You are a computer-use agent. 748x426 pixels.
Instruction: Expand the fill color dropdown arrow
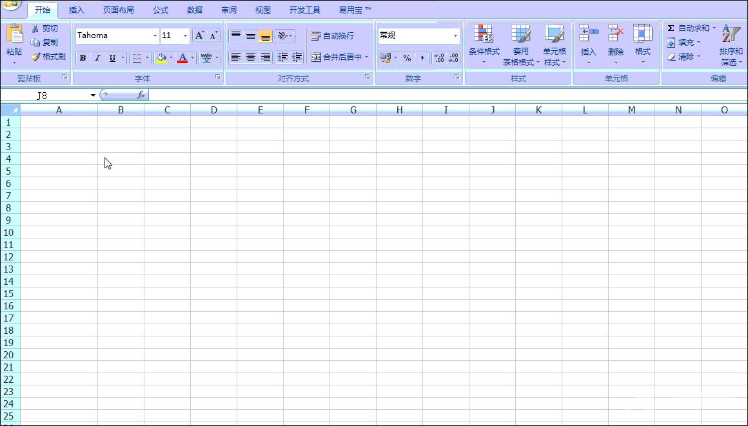click(171, 58)
